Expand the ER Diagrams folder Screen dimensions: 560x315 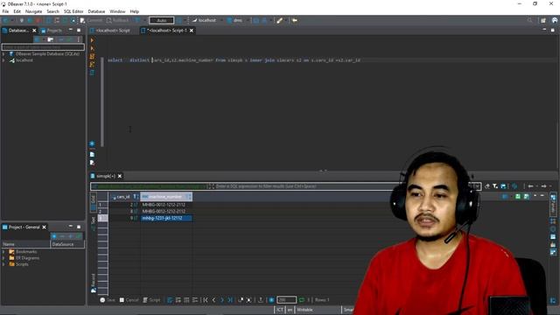3,258
